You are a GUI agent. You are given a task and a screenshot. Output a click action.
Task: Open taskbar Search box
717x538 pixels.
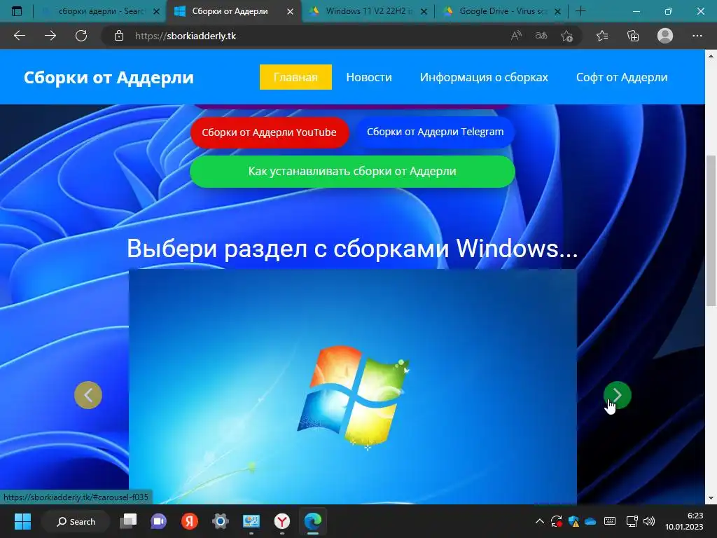point(76,521)
